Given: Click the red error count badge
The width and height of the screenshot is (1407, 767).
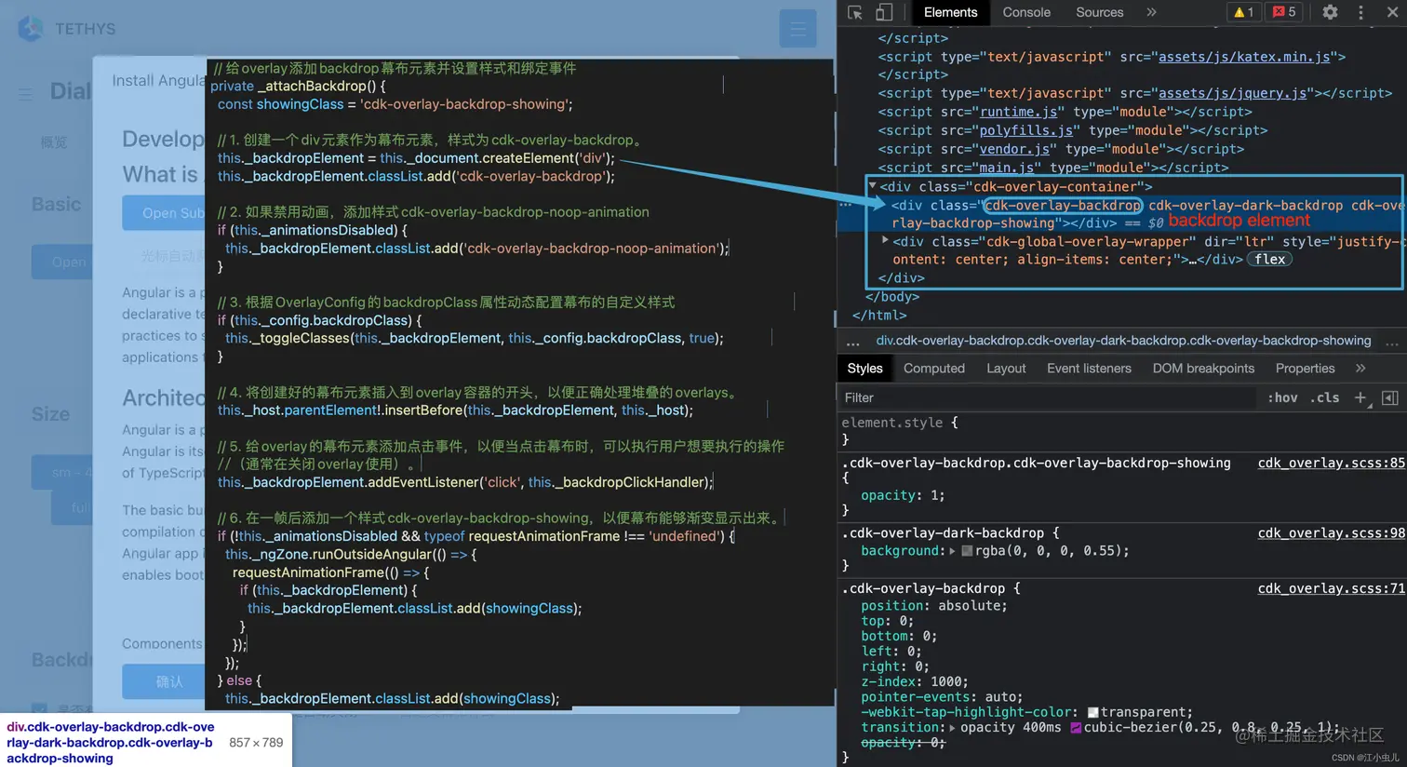Looking at the screenshot, I should 1284,12.
